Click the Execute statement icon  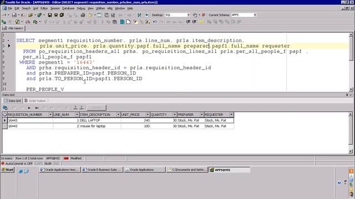tap(4, 22)
